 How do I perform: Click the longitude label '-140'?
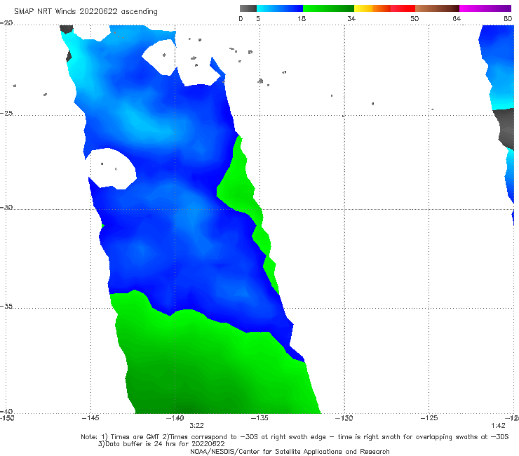point(175,418)
